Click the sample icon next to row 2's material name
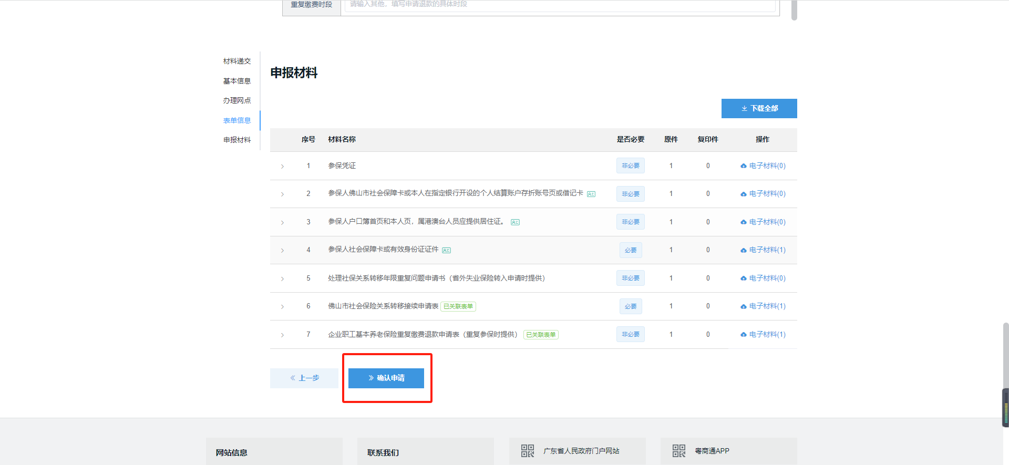1009x465 pixels. coord(591,194)
